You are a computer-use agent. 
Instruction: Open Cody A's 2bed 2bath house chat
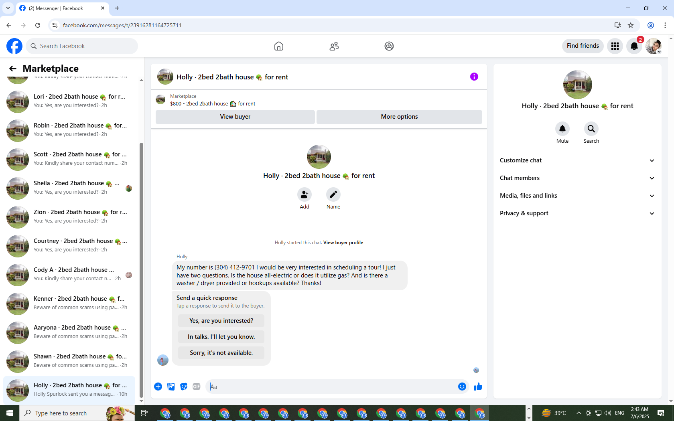(69, 274)
